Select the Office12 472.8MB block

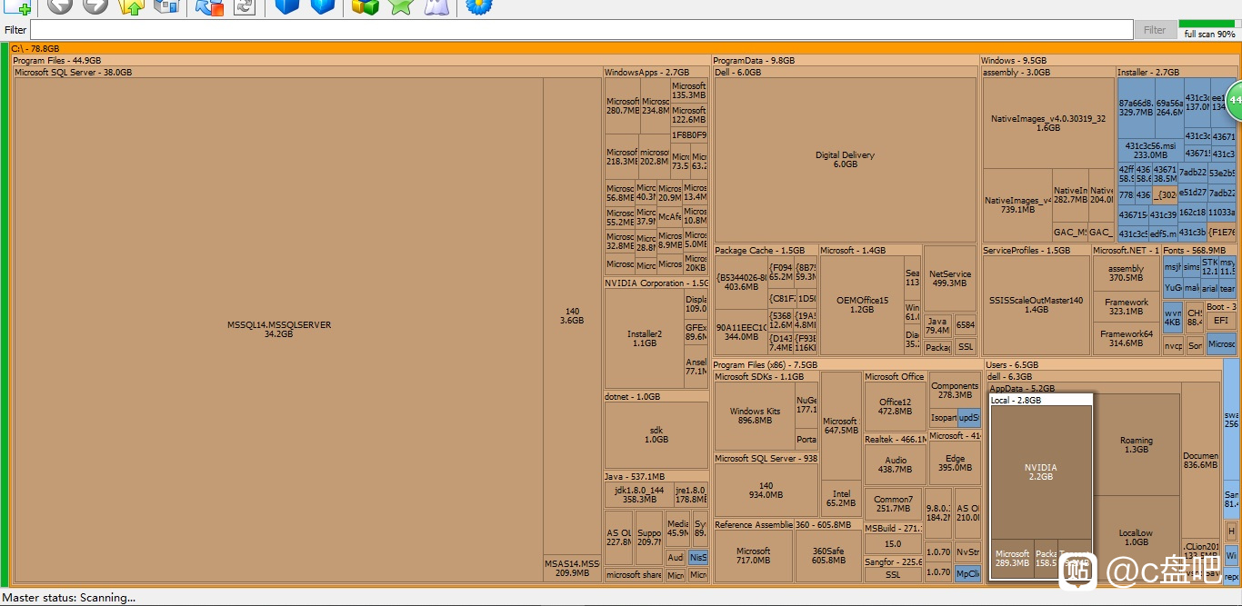(x=895, y=407)
